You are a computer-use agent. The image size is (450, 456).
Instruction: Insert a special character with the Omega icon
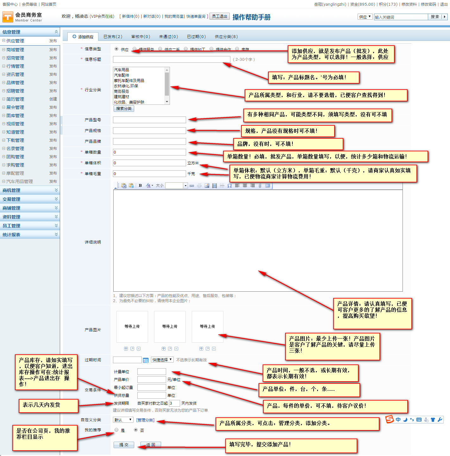coord(229,186)
